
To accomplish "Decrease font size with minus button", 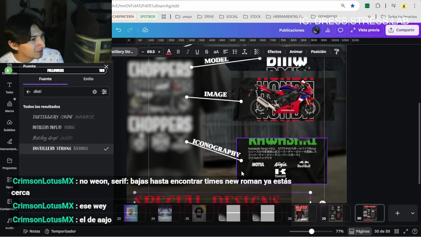I will 142,52.
